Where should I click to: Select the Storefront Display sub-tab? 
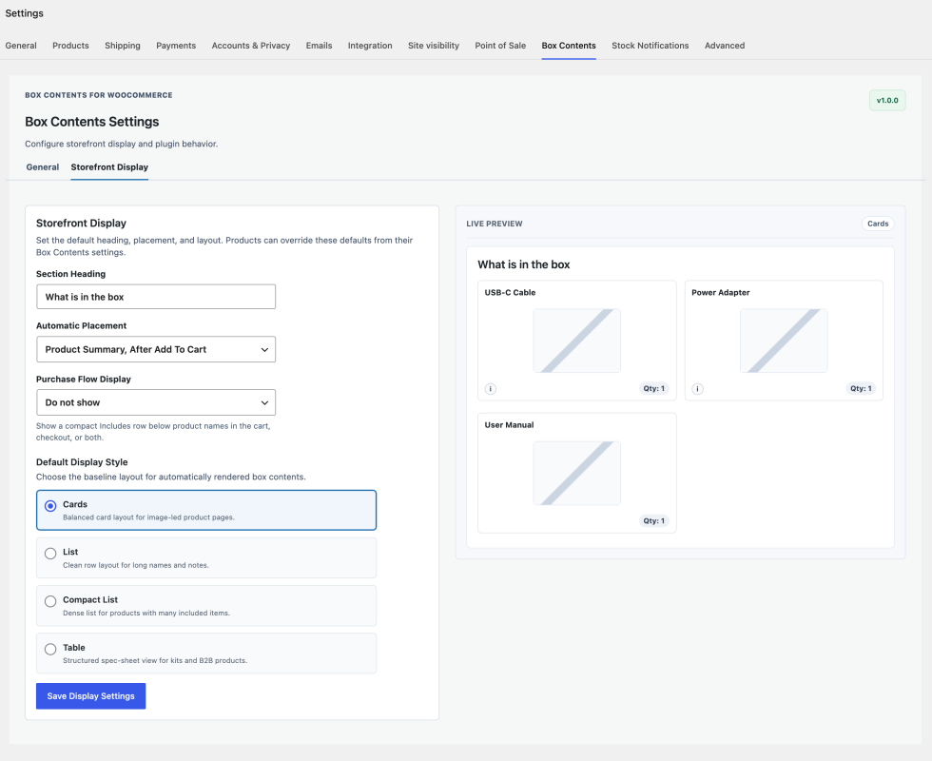(109, 167)
